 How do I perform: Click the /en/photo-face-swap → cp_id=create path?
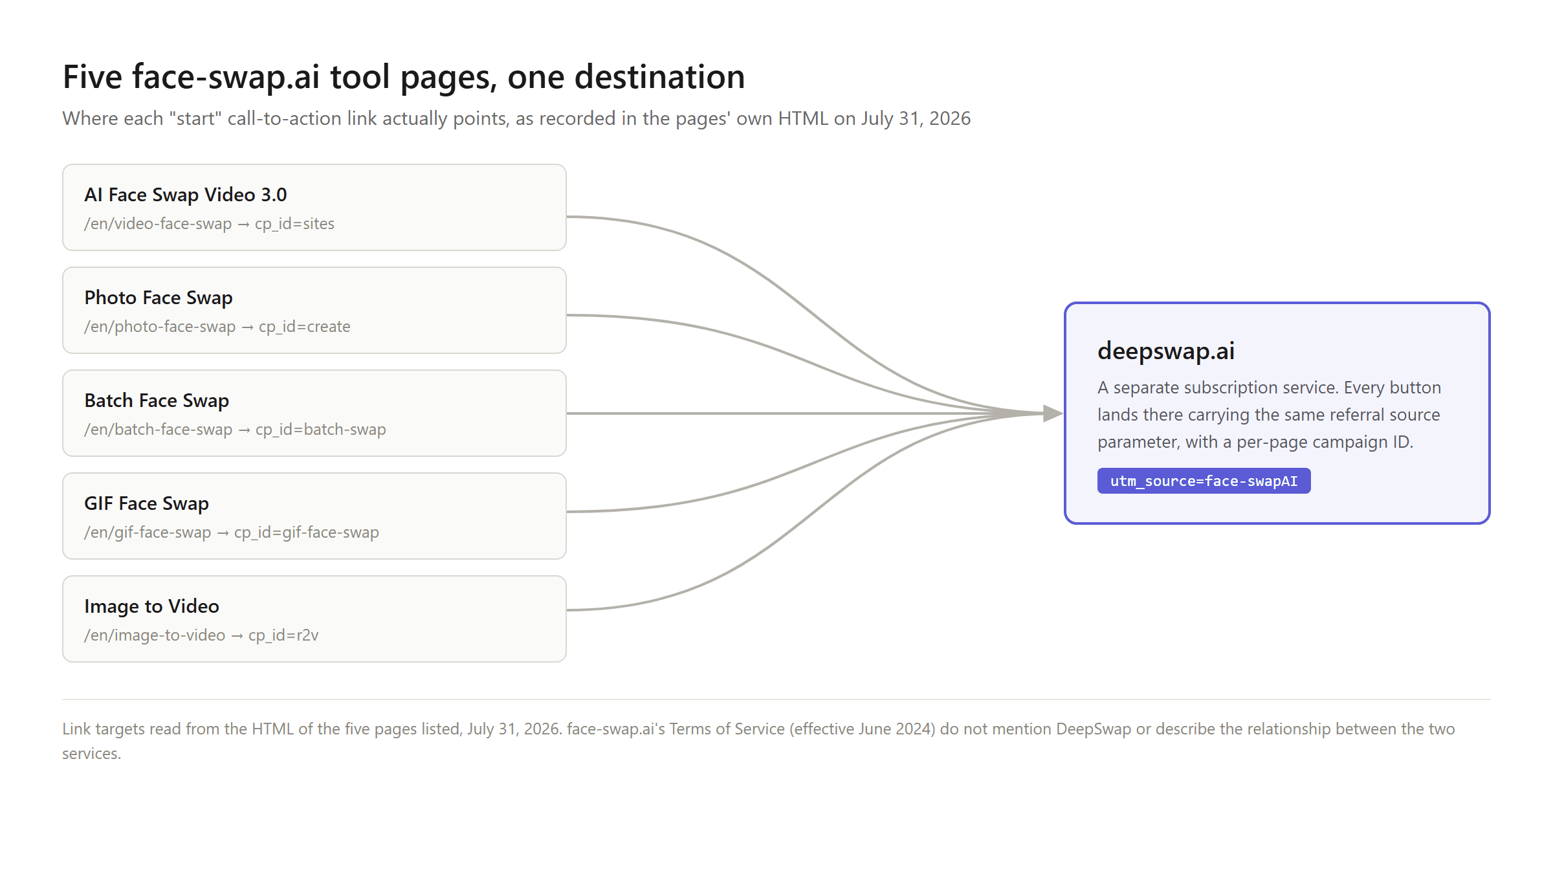tap(217, 327)
